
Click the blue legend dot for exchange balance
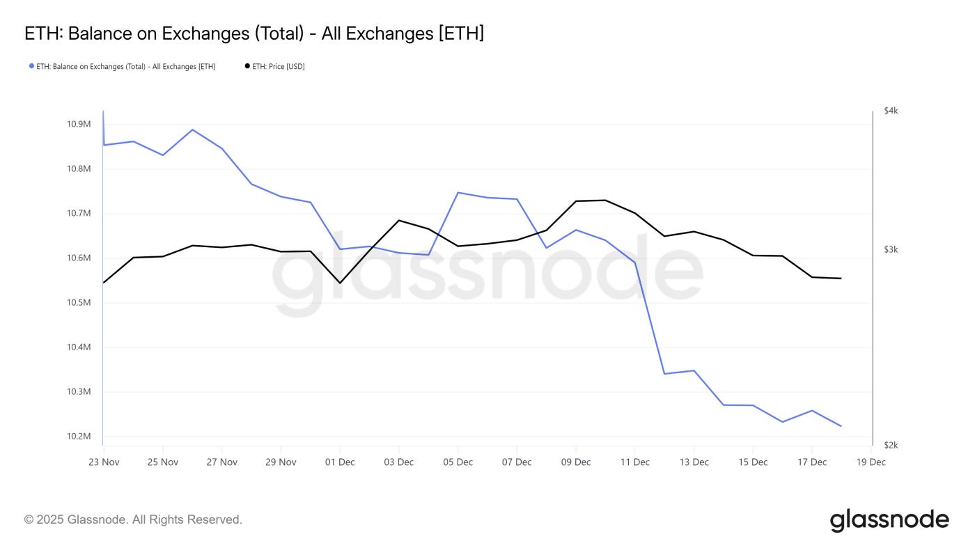tap(31, 66)
